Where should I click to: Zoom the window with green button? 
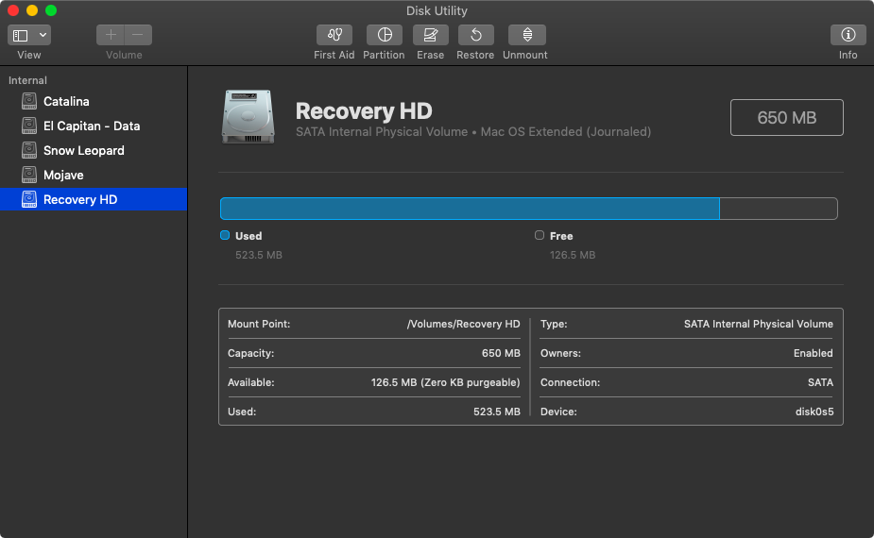click(x=51, y=10)
